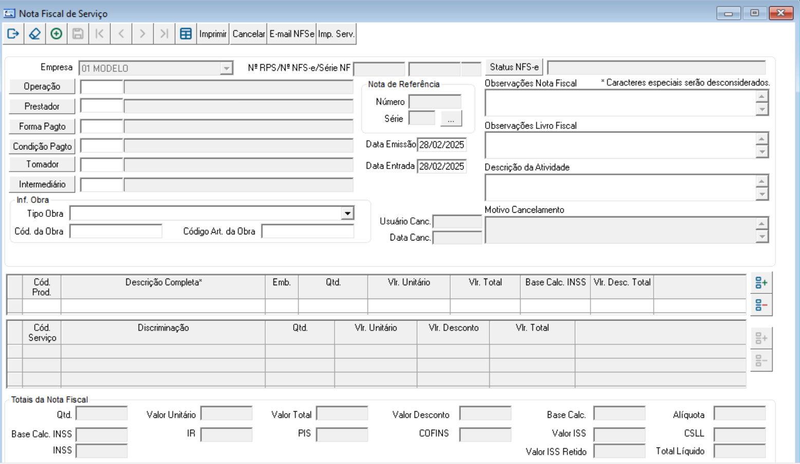This screenshot has height=464, width=800.
Task: Click the Descrição Completa* column header
Action: [x=163, y=287]
